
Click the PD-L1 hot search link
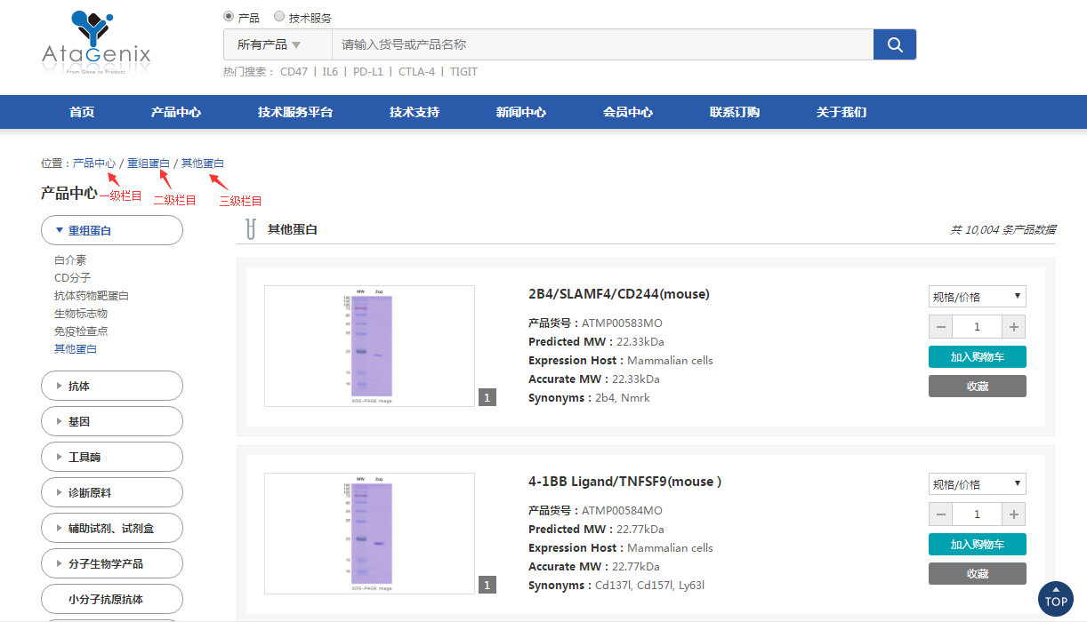click(367, 72)
